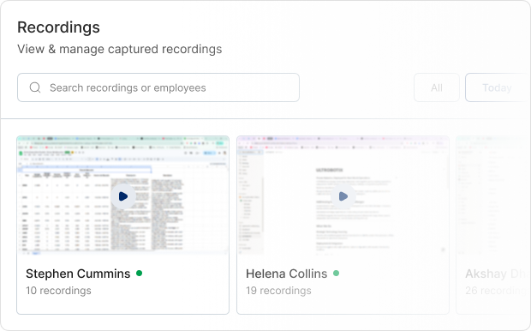Click the 10 recordings label
This screenshot has height=331, width=531.
click(58, 291)
